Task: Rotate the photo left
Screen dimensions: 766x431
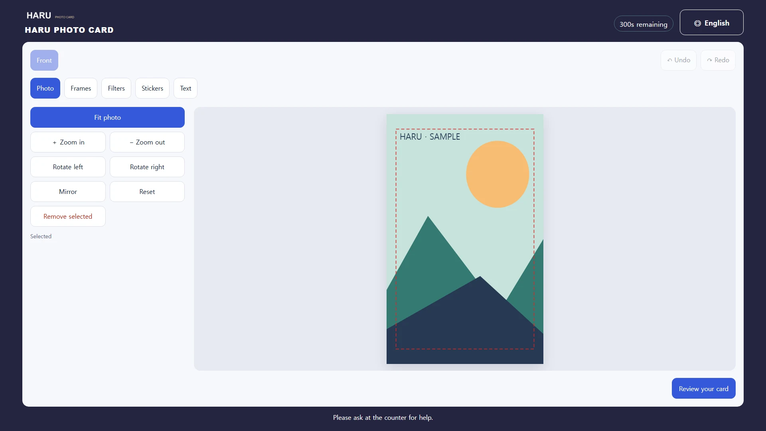Action: coord(68,167)
